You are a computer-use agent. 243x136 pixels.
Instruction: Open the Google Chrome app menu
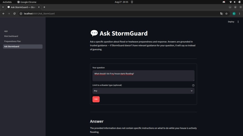pyautogui.click(x=27, y=2)
